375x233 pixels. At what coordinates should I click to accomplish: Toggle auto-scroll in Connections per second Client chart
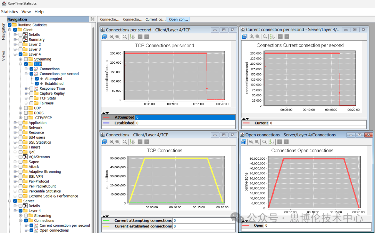(x=132, y=37)
